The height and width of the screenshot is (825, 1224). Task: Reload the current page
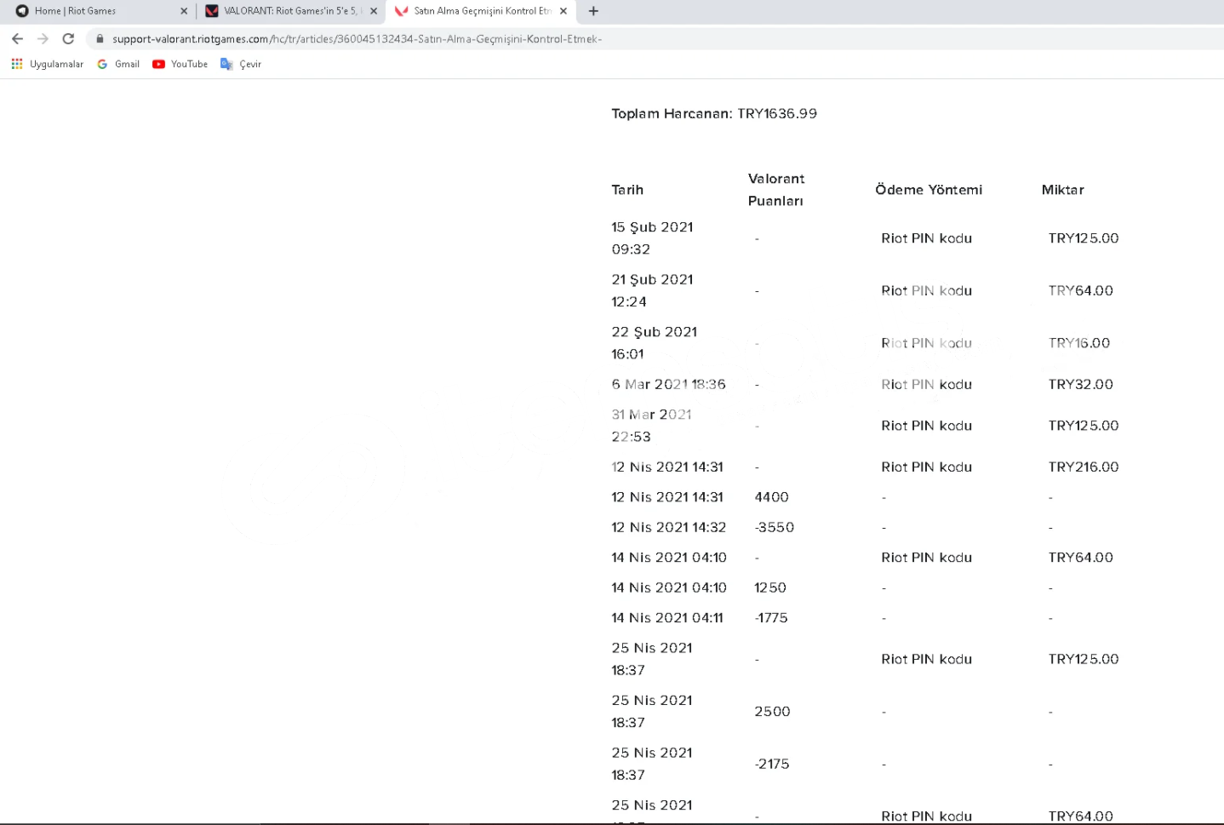coord(68,38)
